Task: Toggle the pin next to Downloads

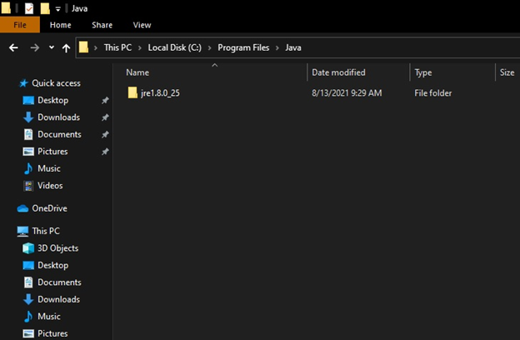Action: coord(105,117)
